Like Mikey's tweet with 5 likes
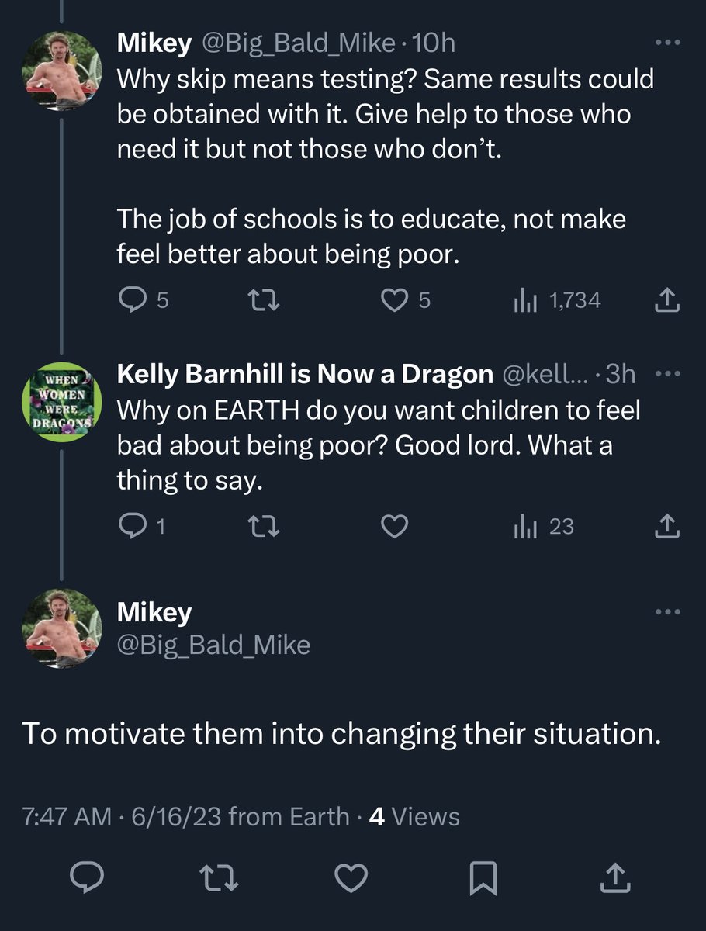This screenshot has width=706, height=931. (x=397, y=300)
